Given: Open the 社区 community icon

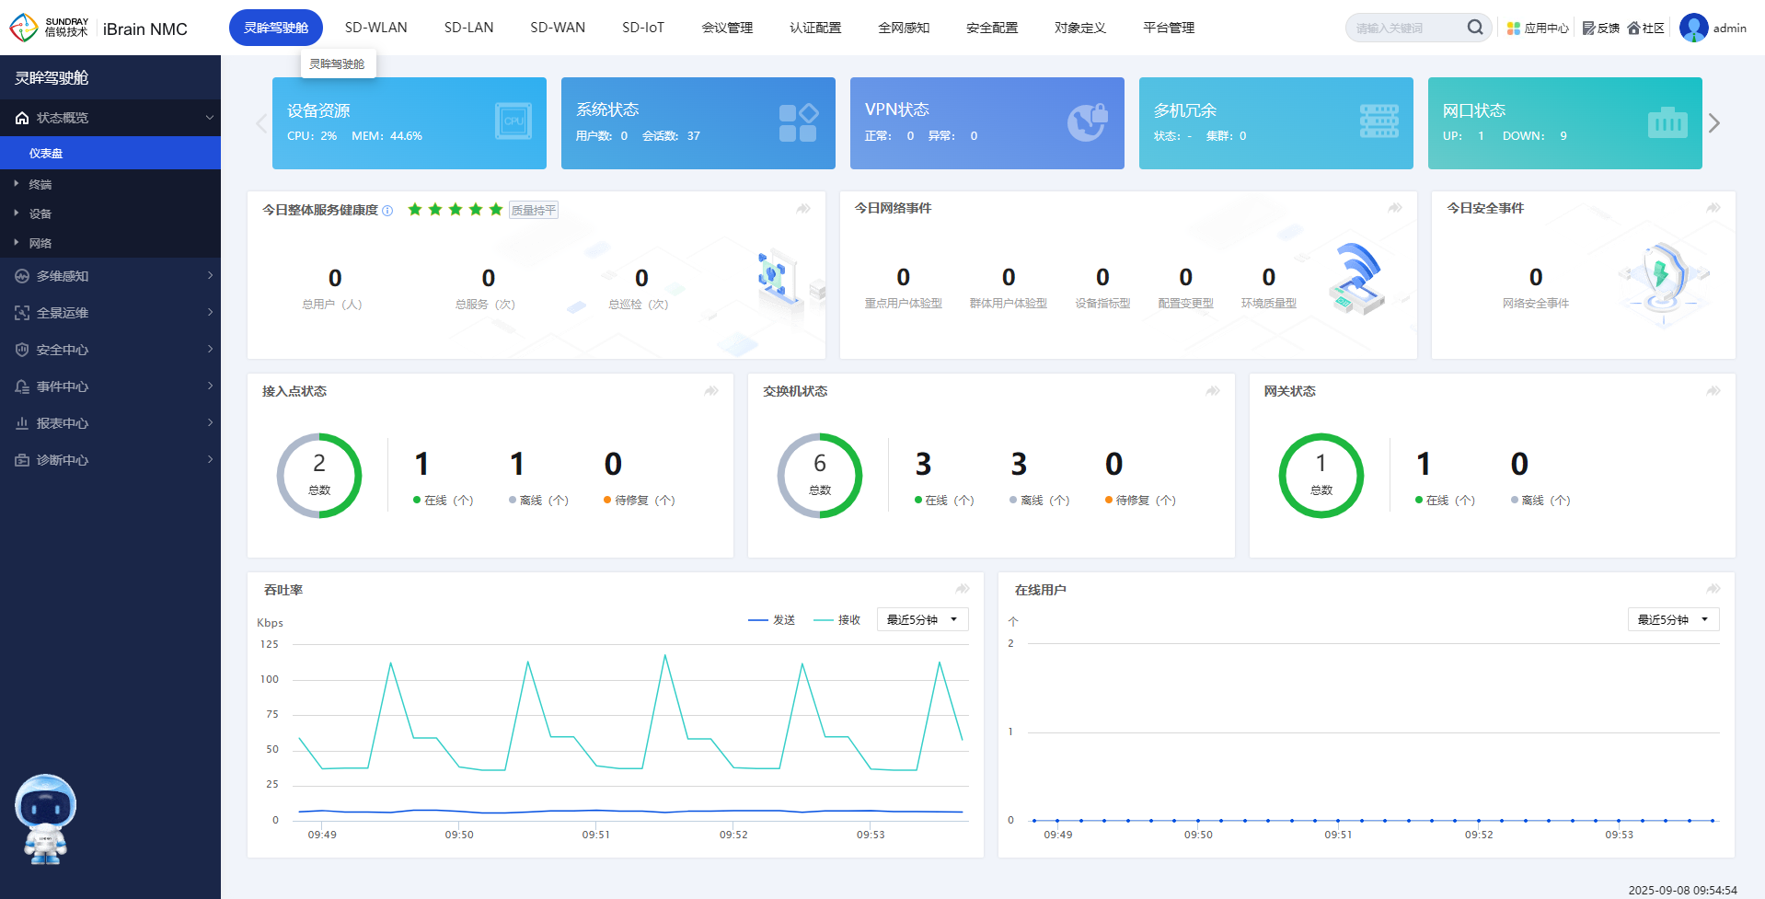Looking at the screenshot, I should [1633, 29].
